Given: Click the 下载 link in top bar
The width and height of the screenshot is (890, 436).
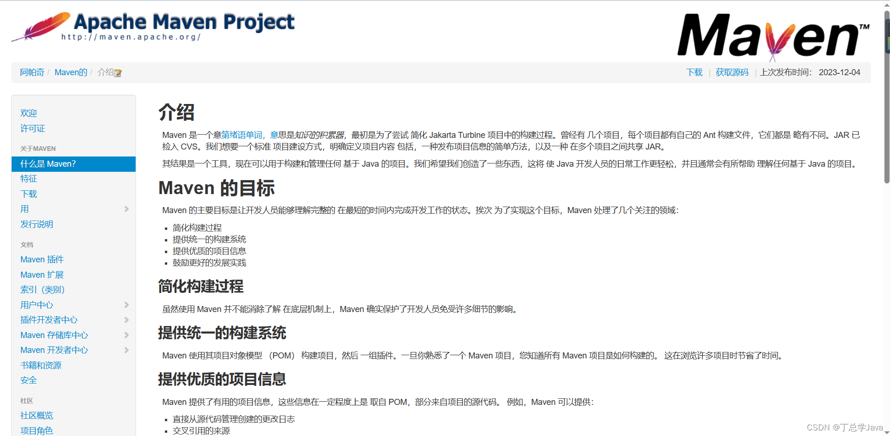Looking at the screenshot, I should [x=694, y=72].
